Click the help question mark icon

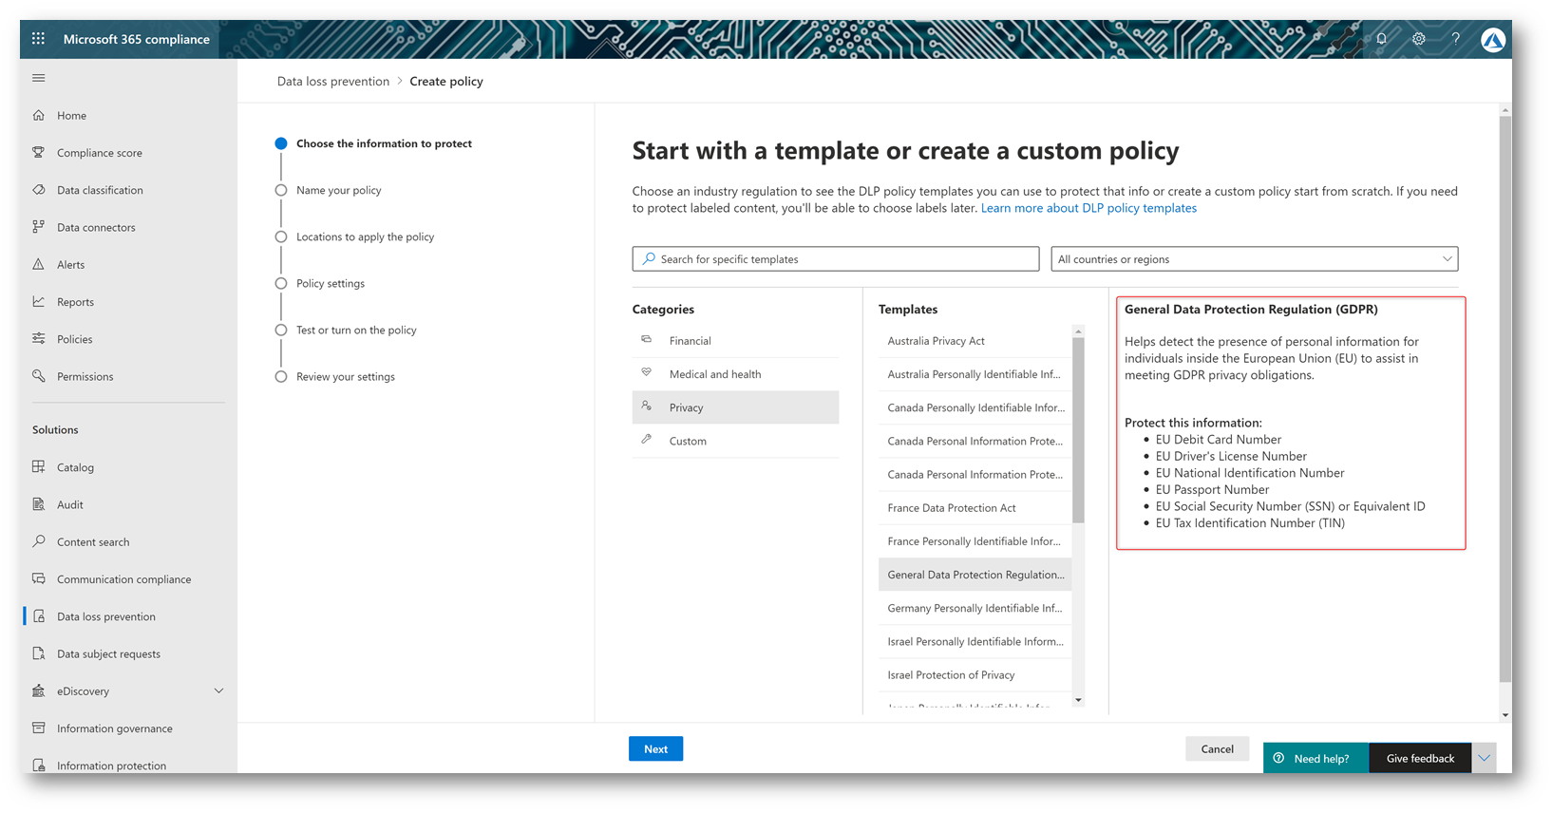pos(1455,39)
